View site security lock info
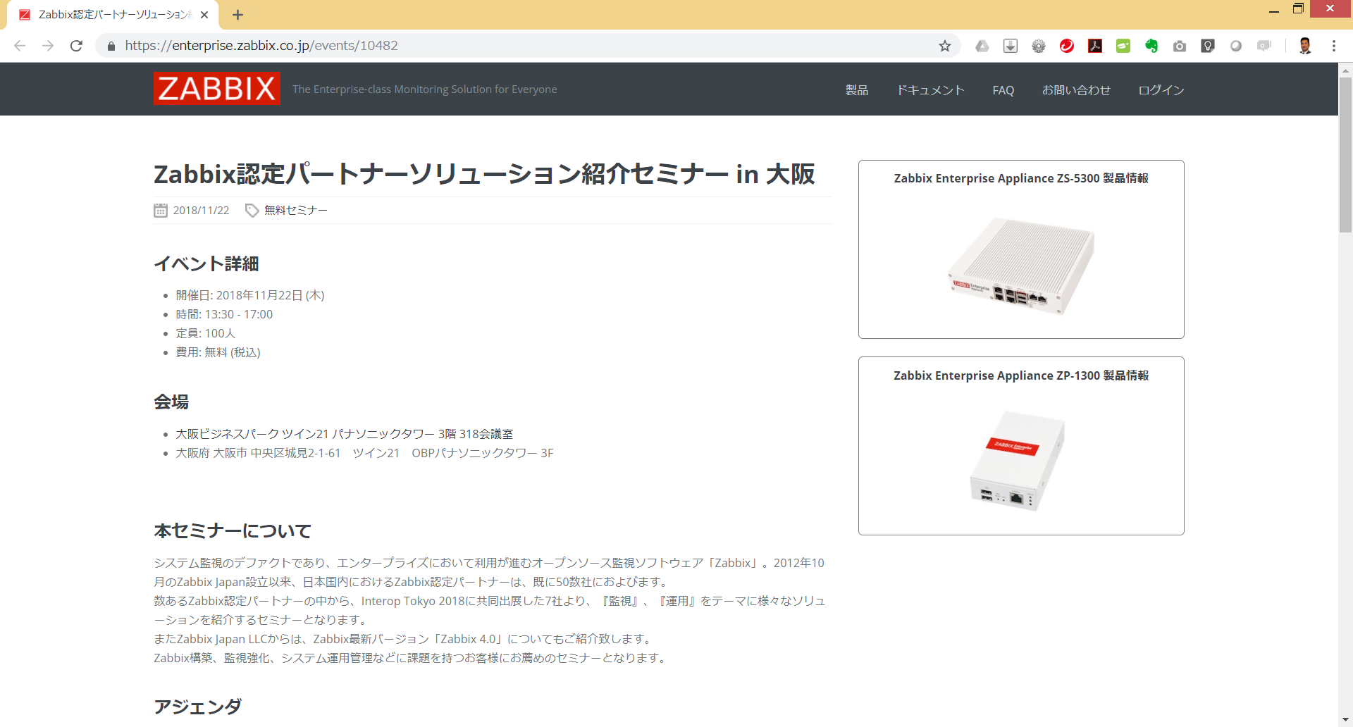The height and width of the screenshot is (727, 1353). (x=111, y=46)
